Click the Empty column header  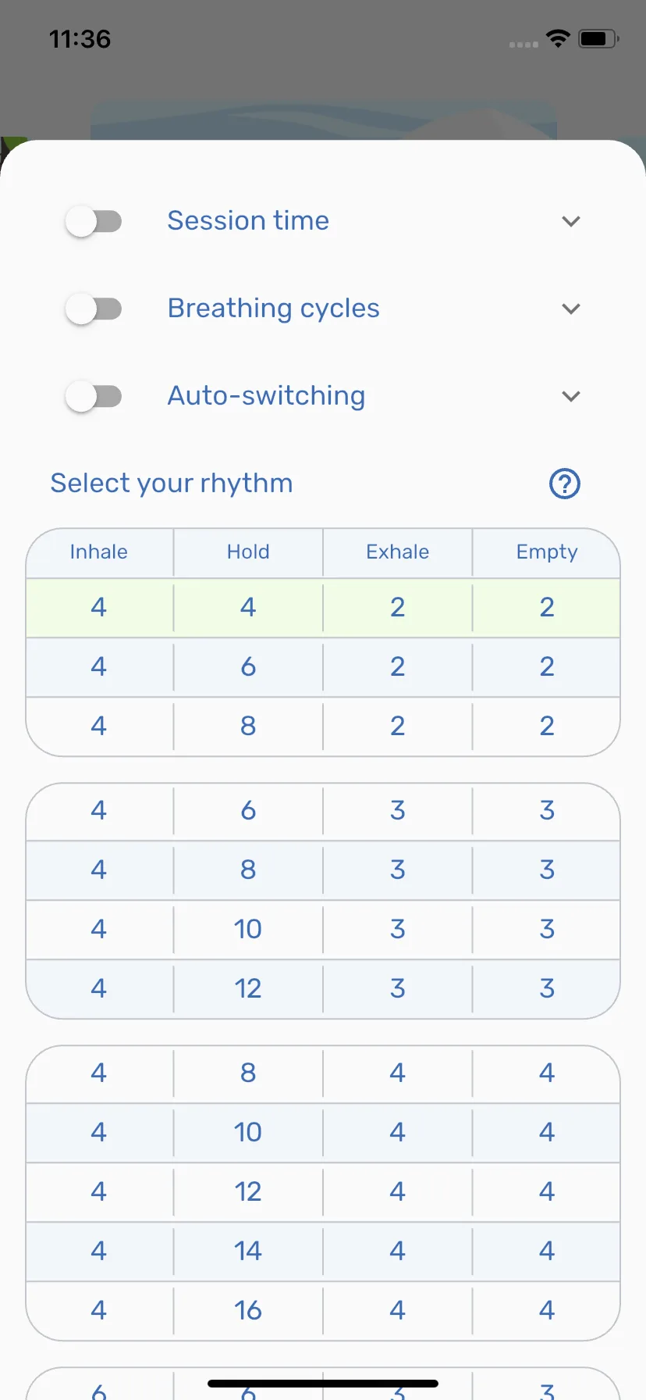pos(547,552)
